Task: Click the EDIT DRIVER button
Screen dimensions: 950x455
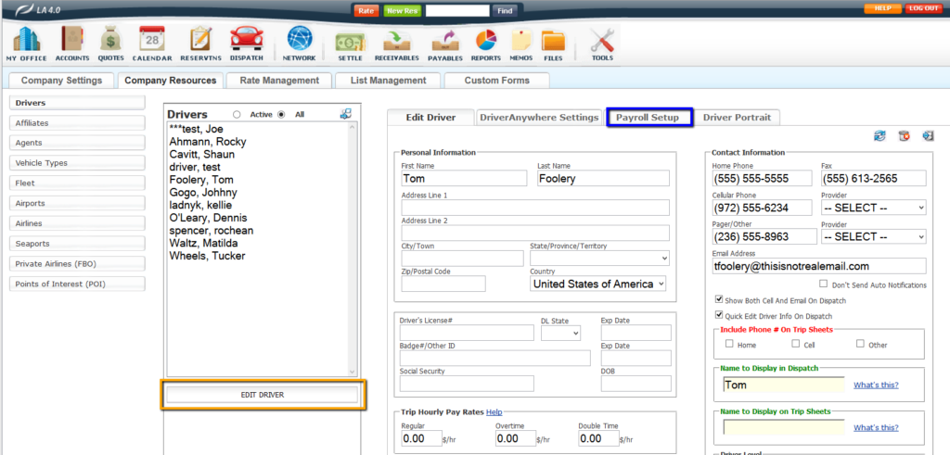Action: 263,395
